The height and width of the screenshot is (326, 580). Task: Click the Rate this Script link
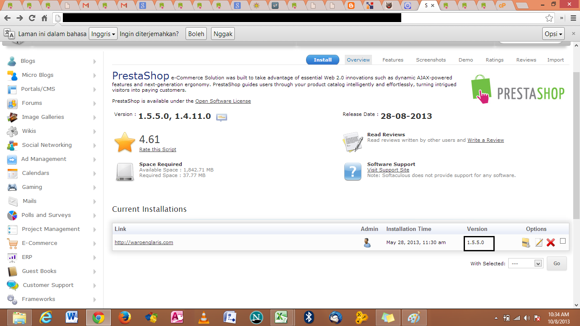158,149
